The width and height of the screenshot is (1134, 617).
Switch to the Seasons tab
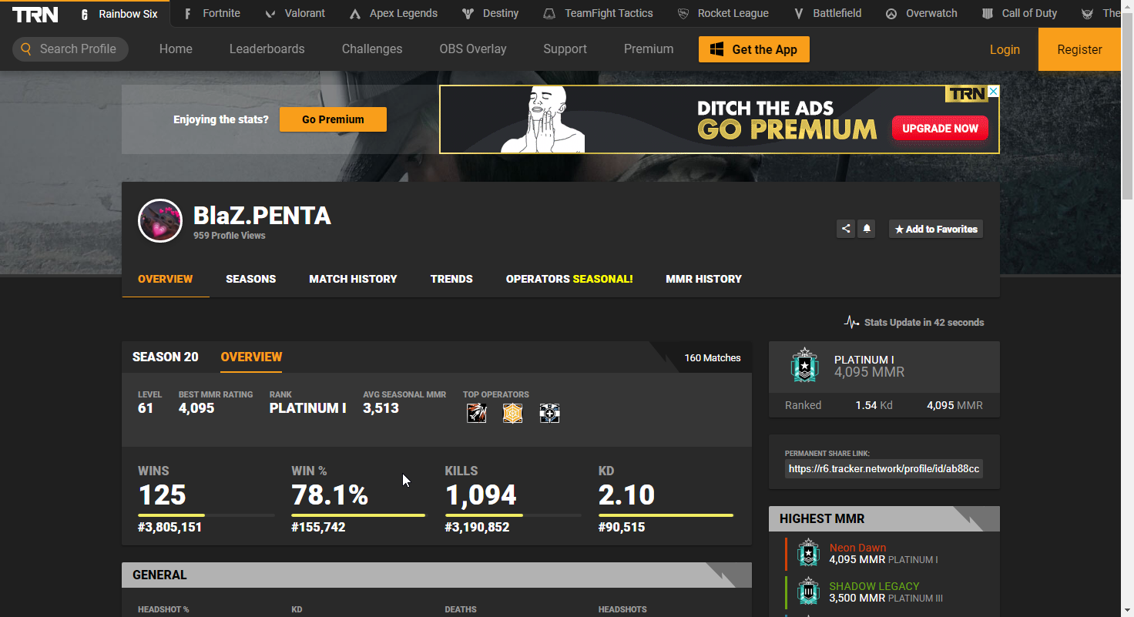[250, 279]
